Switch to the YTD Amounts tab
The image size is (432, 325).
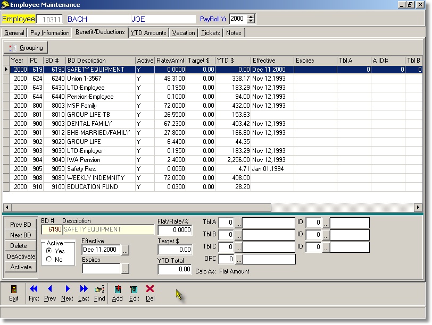pos(148,33)
